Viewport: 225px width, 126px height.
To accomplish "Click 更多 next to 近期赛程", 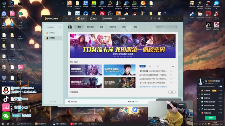I will click(x=172, y=92).
